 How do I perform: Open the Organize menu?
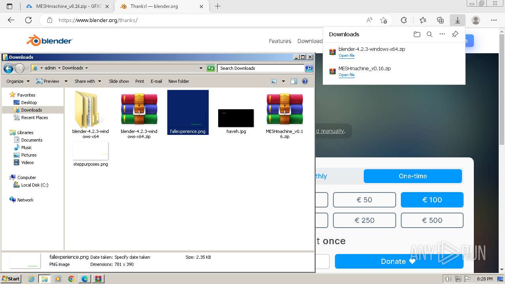point(18,81)
